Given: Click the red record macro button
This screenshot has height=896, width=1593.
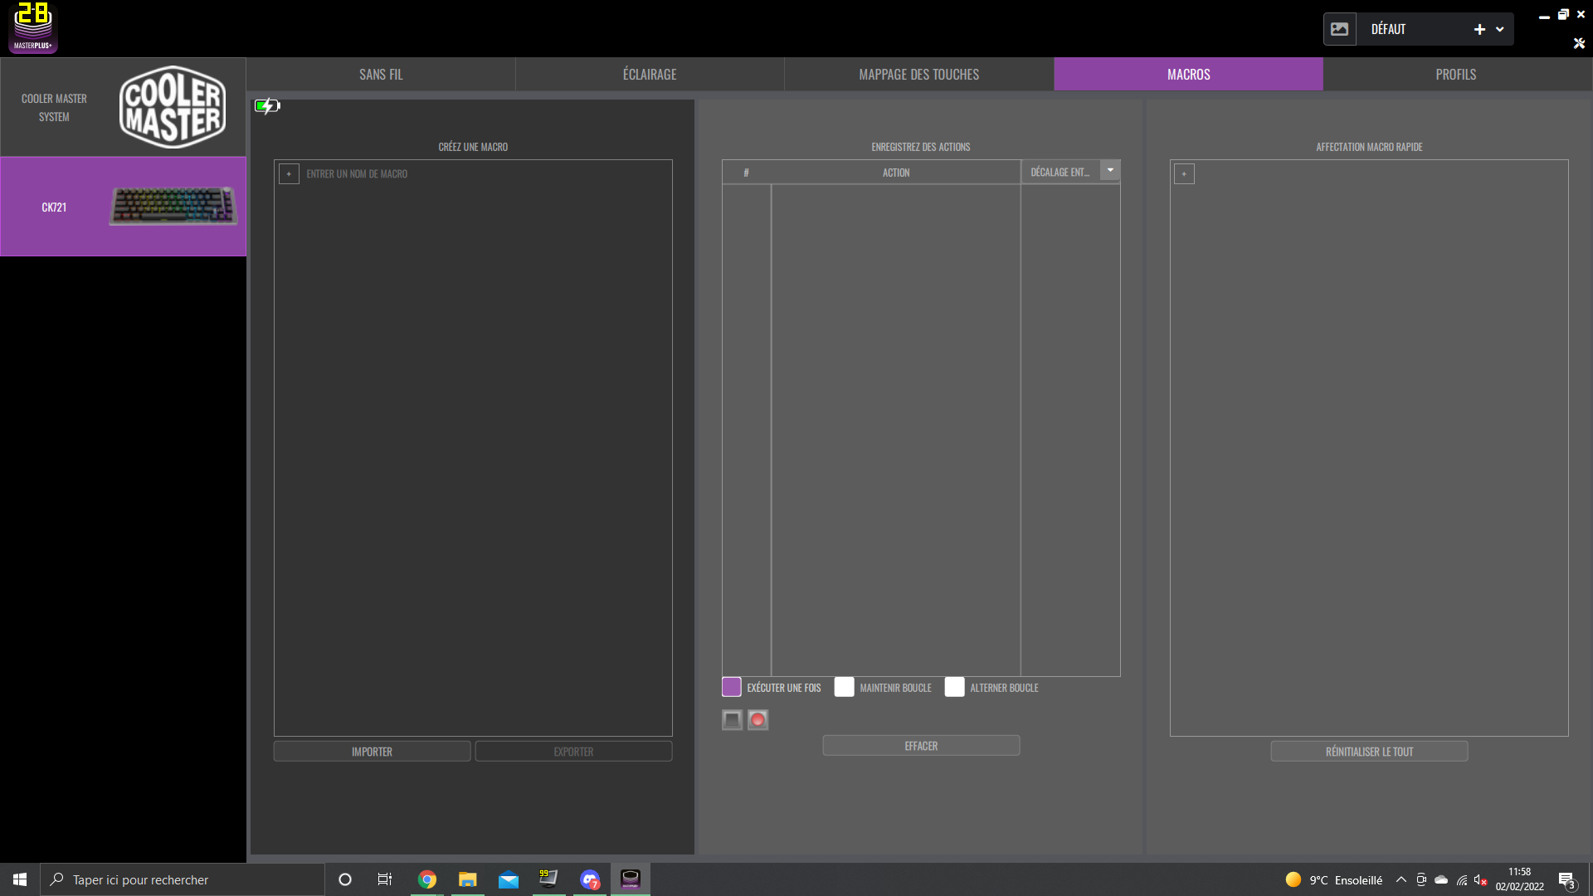Looking at the screenshot, I should (758, 720).
